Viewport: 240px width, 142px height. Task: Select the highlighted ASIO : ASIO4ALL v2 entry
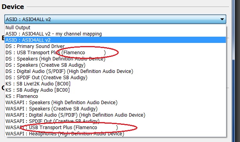tap(115, 40)
